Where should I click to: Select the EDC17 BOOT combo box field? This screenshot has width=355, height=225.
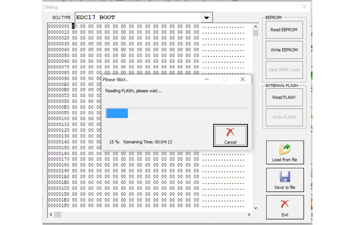(x=138, y=18)
